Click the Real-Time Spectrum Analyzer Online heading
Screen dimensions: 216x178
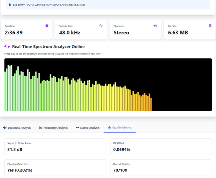pos(49,47)
